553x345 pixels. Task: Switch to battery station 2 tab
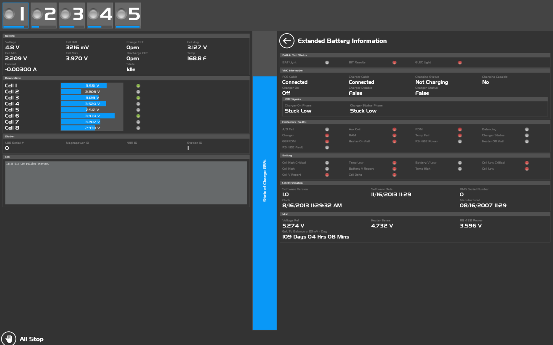pyautogui.click(x=44, y=15)
